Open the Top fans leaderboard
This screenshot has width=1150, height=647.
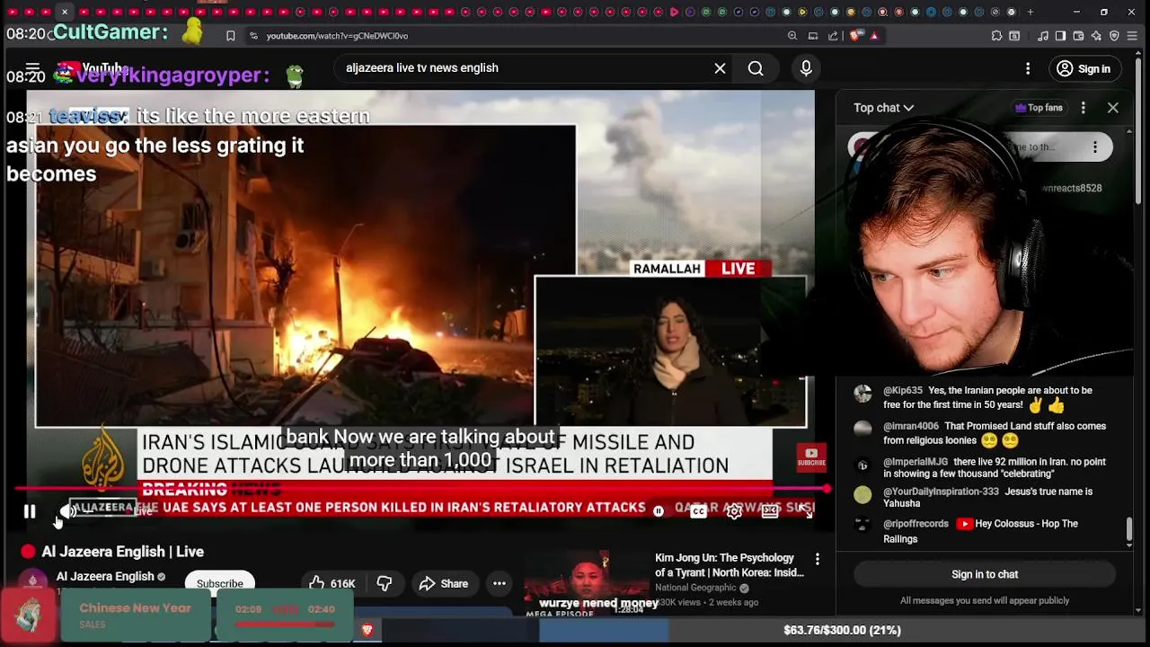[x=1039, y=108]
